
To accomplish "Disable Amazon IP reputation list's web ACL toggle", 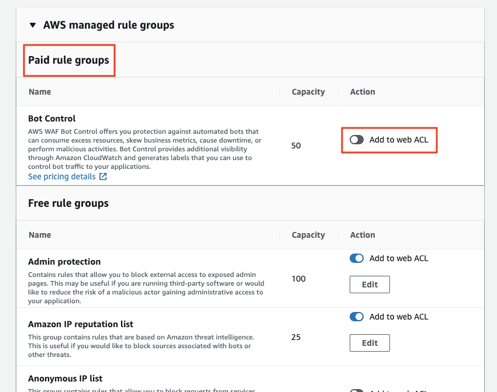I will (357, 317).
